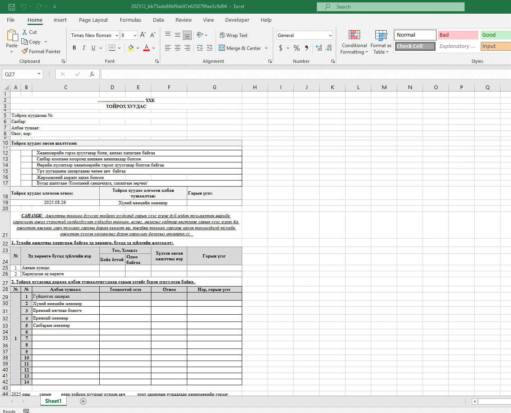Expand the General number format dropdown
Screen dimensions: 511x413
click(x=330, y=35)
